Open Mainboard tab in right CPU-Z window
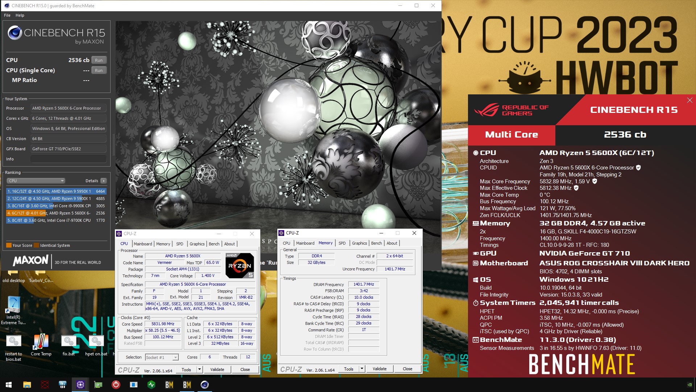696x392 pixels. point(305,243)
